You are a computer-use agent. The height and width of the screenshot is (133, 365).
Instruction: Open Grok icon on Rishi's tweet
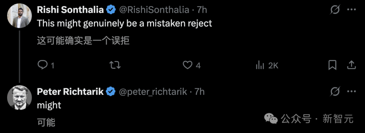[335, 10]
